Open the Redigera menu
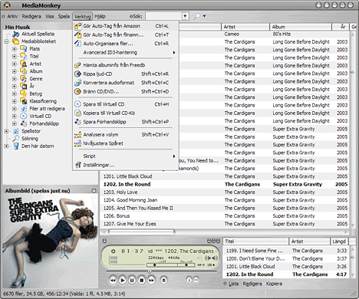 coord(31,16)
